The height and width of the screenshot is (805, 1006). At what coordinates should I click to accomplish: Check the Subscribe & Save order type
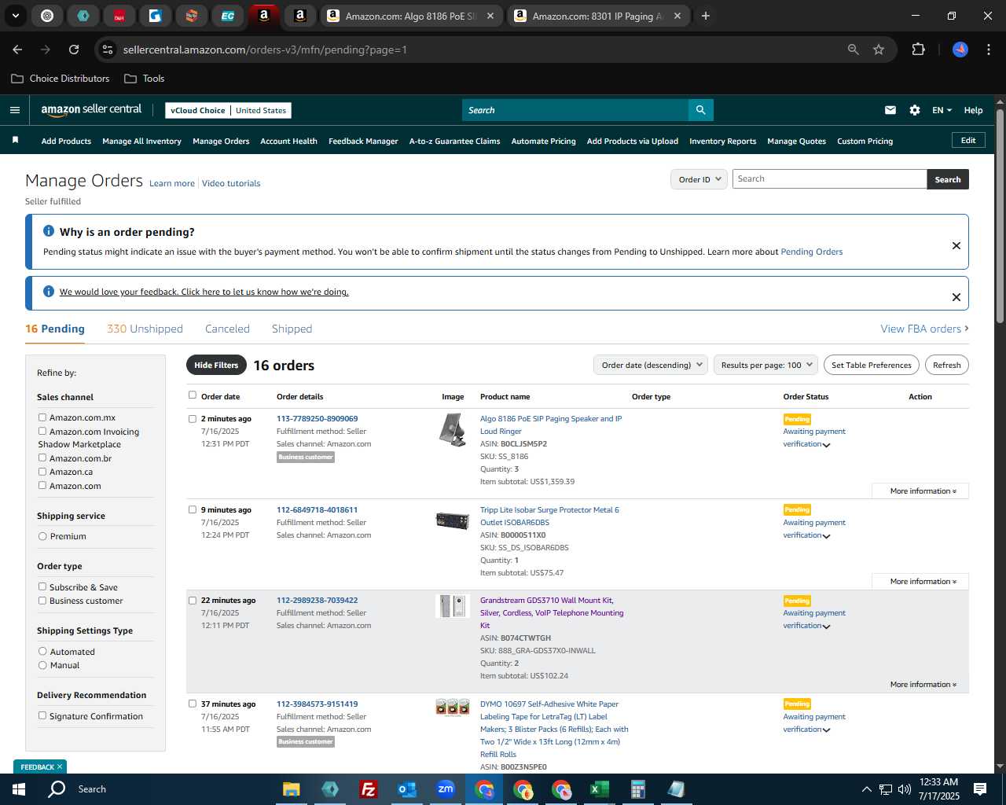tap(42, 586)
